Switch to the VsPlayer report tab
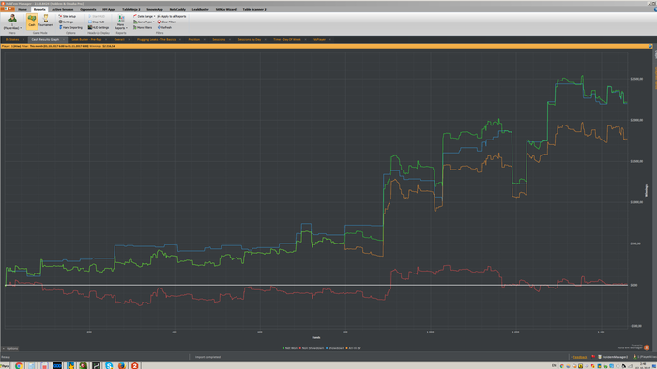Image resolution: width=657 pixels, height=369 pixels. coord(319,39)
